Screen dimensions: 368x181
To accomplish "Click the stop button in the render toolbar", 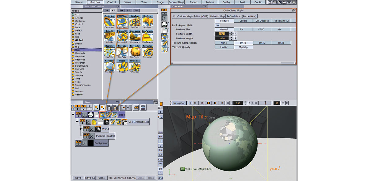I will coord(209,103).
